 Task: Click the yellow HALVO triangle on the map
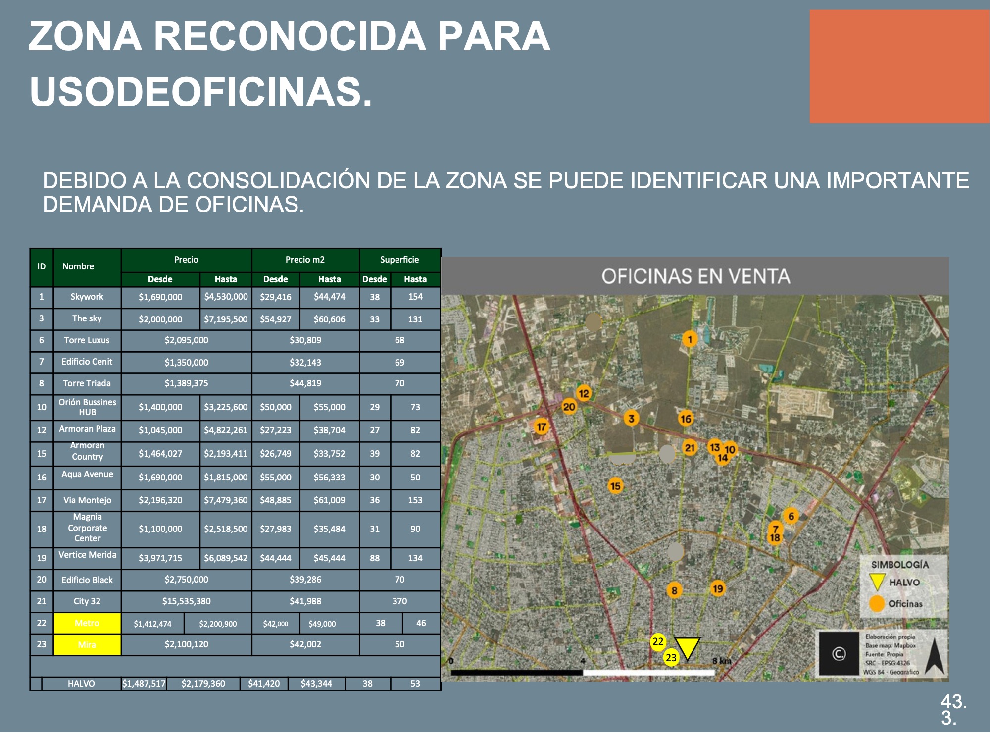pos(688,648)
